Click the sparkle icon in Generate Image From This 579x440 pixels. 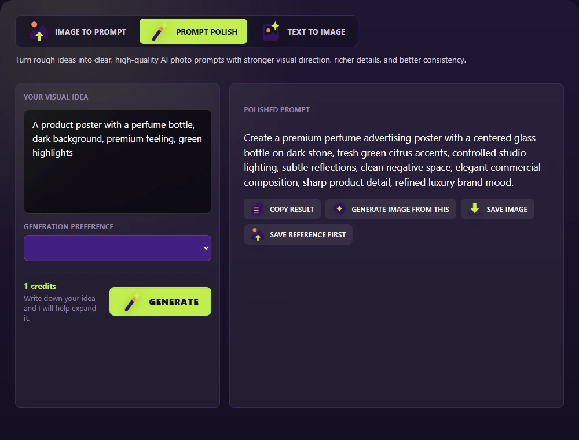339,209
